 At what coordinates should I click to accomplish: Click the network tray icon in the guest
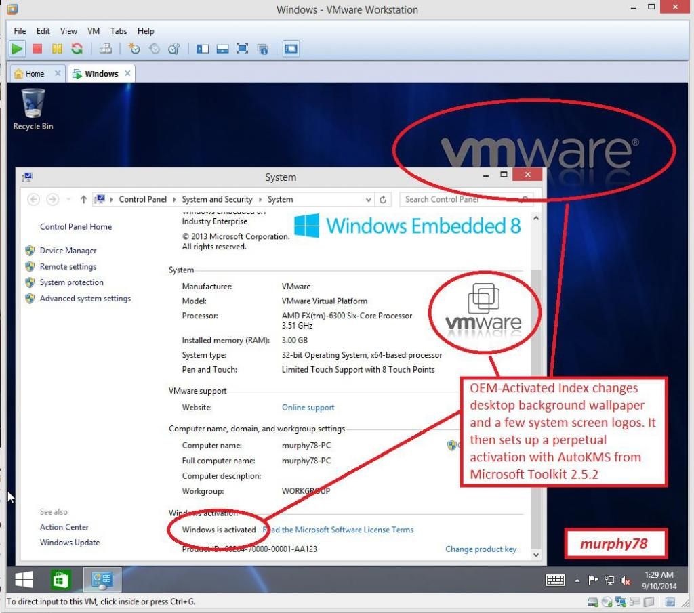pyautogui.click(x=609, y=580)
